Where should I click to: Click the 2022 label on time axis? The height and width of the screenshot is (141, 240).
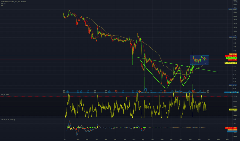[x=218, y=139]
